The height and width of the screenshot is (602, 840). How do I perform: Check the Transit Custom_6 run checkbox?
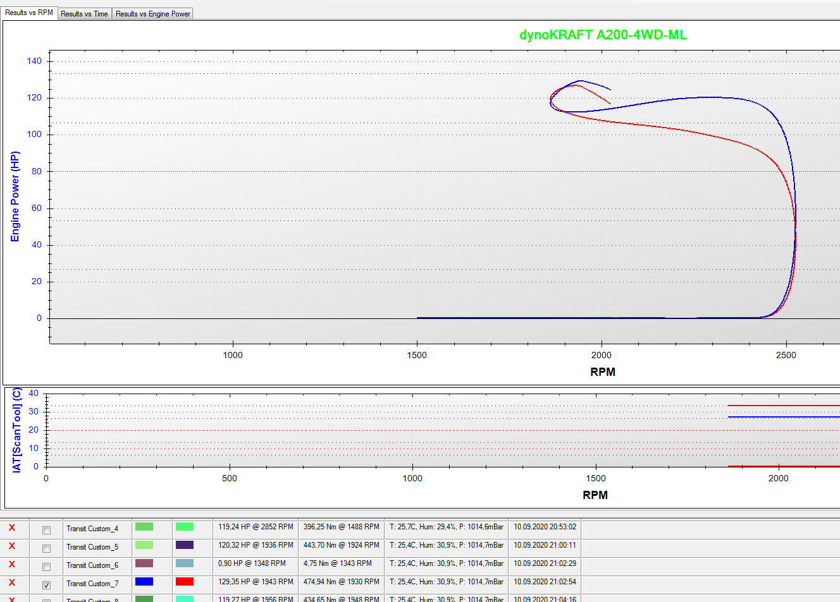[46, 567]
